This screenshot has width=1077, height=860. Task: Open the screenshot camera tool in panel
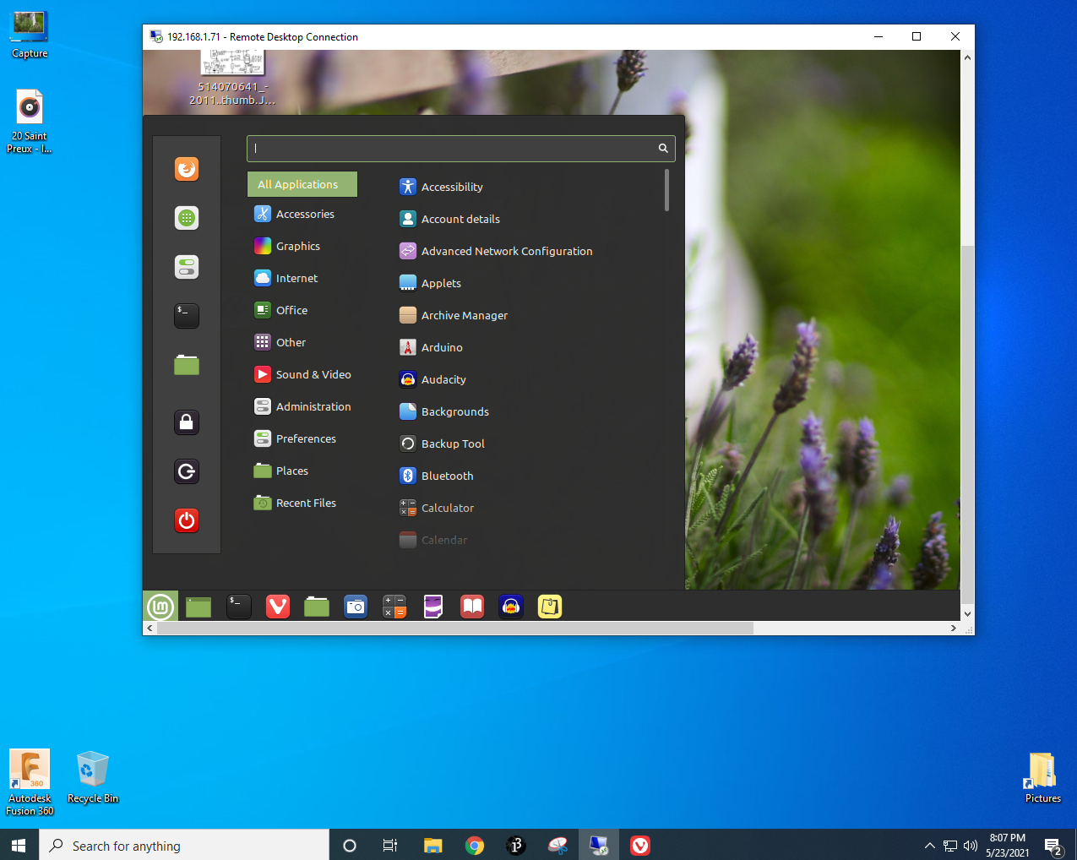click(x=356, y=607)
